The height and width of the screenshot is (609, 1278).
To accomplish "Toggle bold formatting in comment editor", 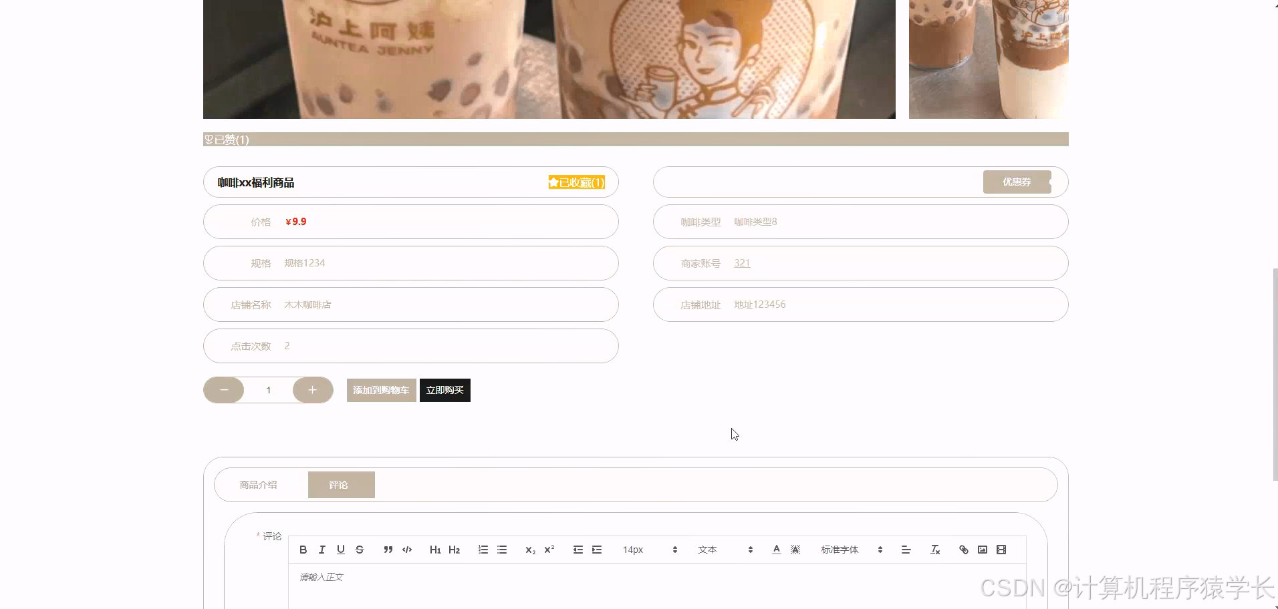I will coord(303,550).
